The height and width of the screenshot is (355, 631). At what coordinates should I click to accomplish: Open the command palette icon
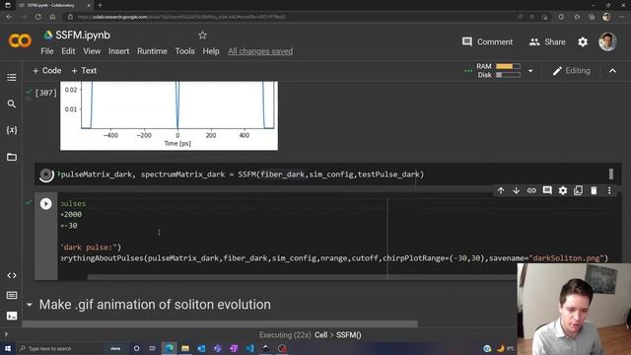(11, 296)
